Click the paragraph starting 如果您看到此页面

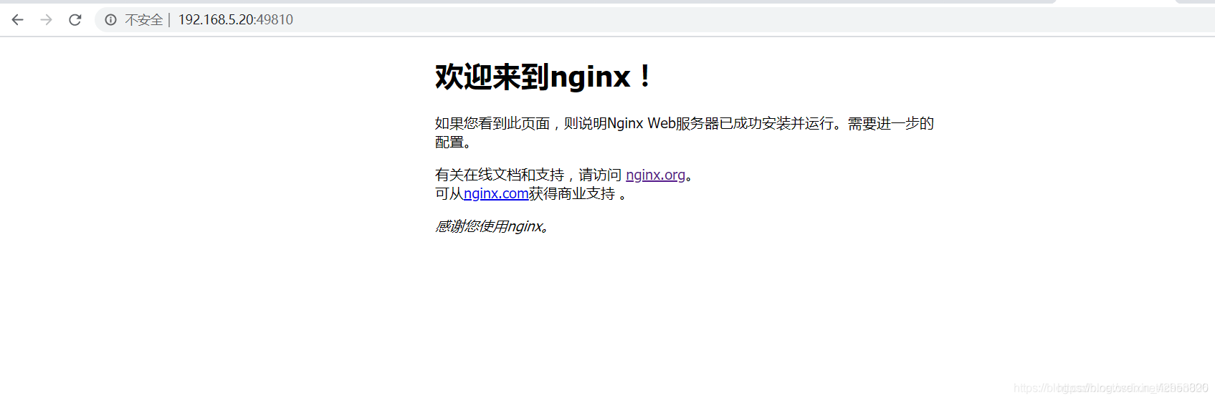tap(685, 132)
